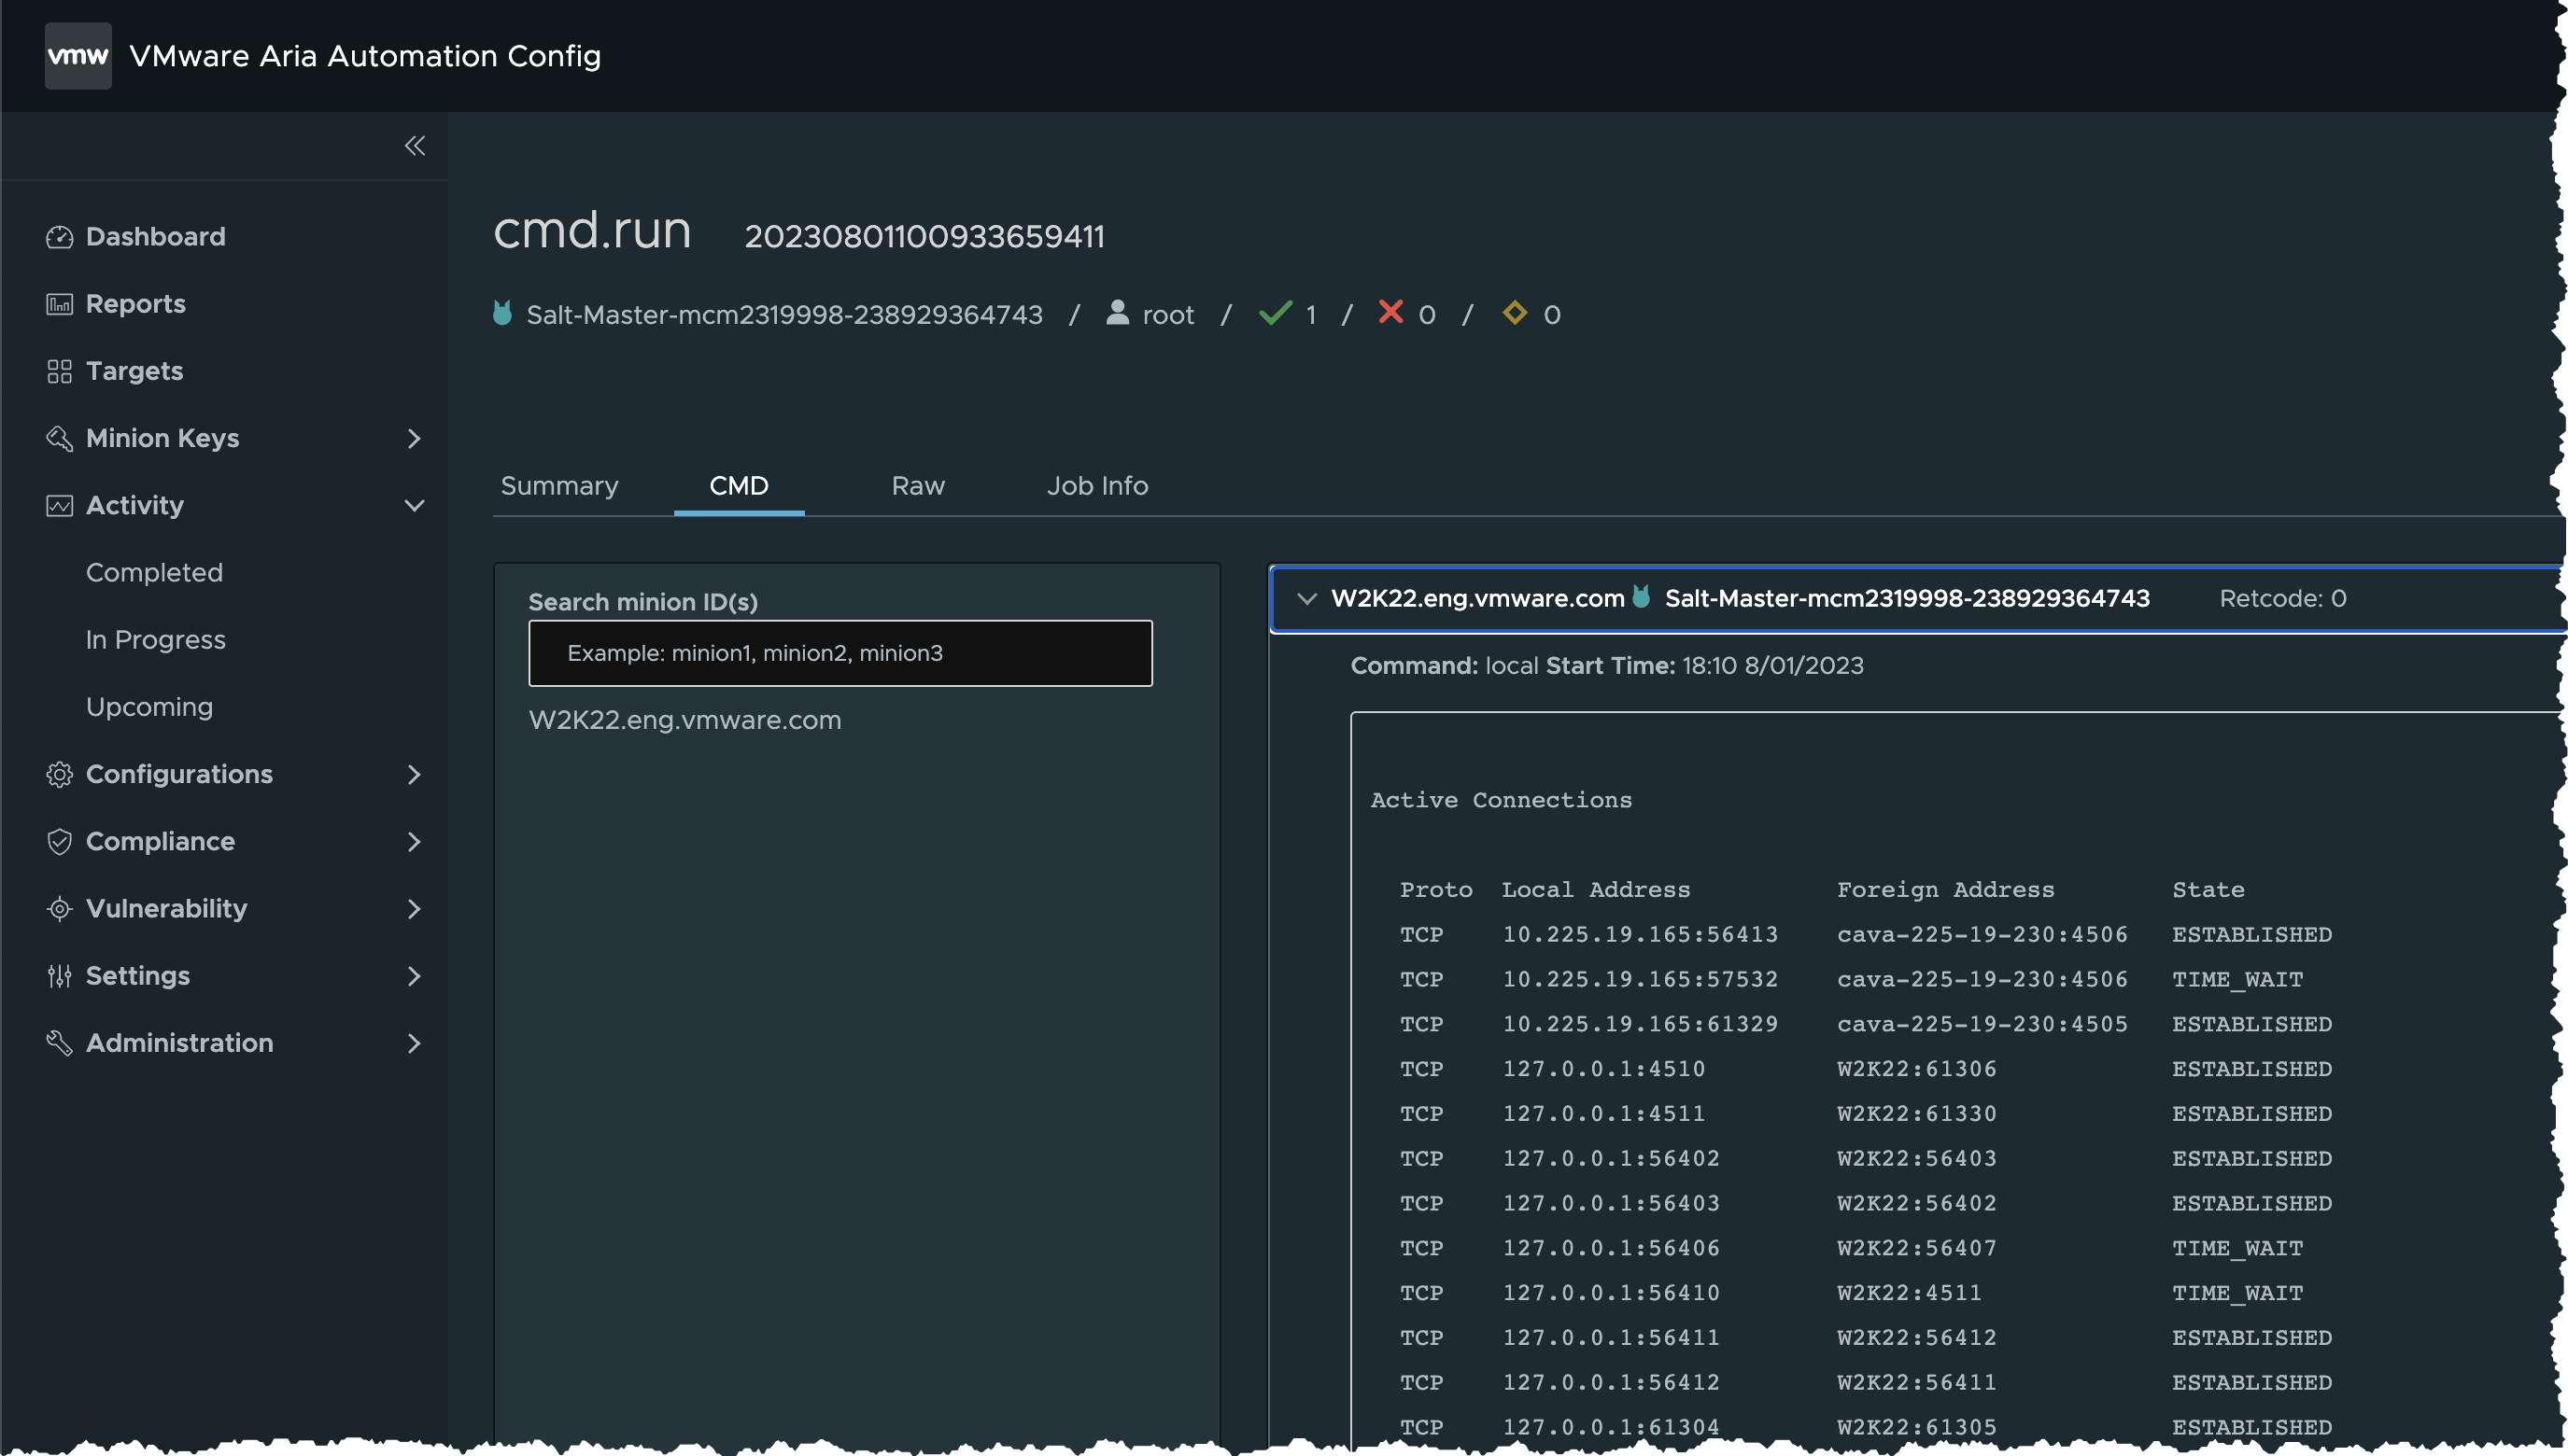The image size is (2568, 1456).
Task: Click local address 127.0.0.1:4510
Action: 1603,1069
